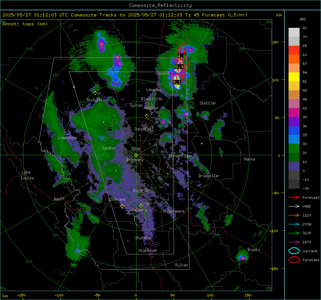321x300 pixels.
Task: Click the storm top label 4.6
Action: point(182,56)
